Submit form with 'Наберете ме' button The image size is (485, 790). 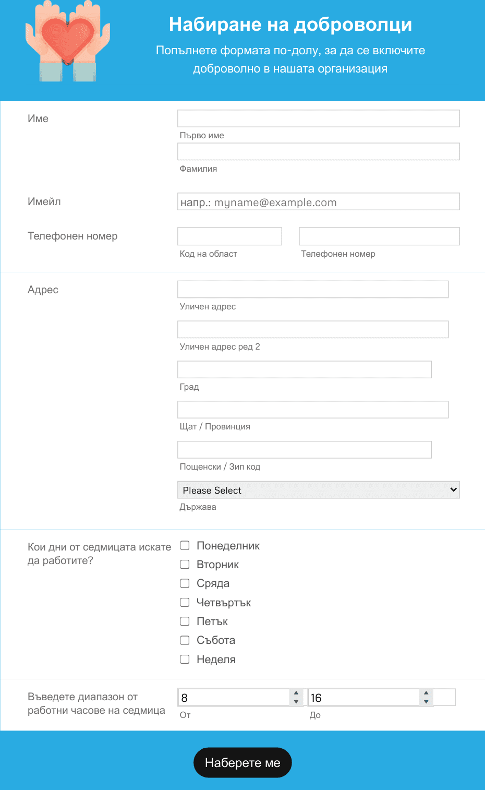(x=242, y=763)
